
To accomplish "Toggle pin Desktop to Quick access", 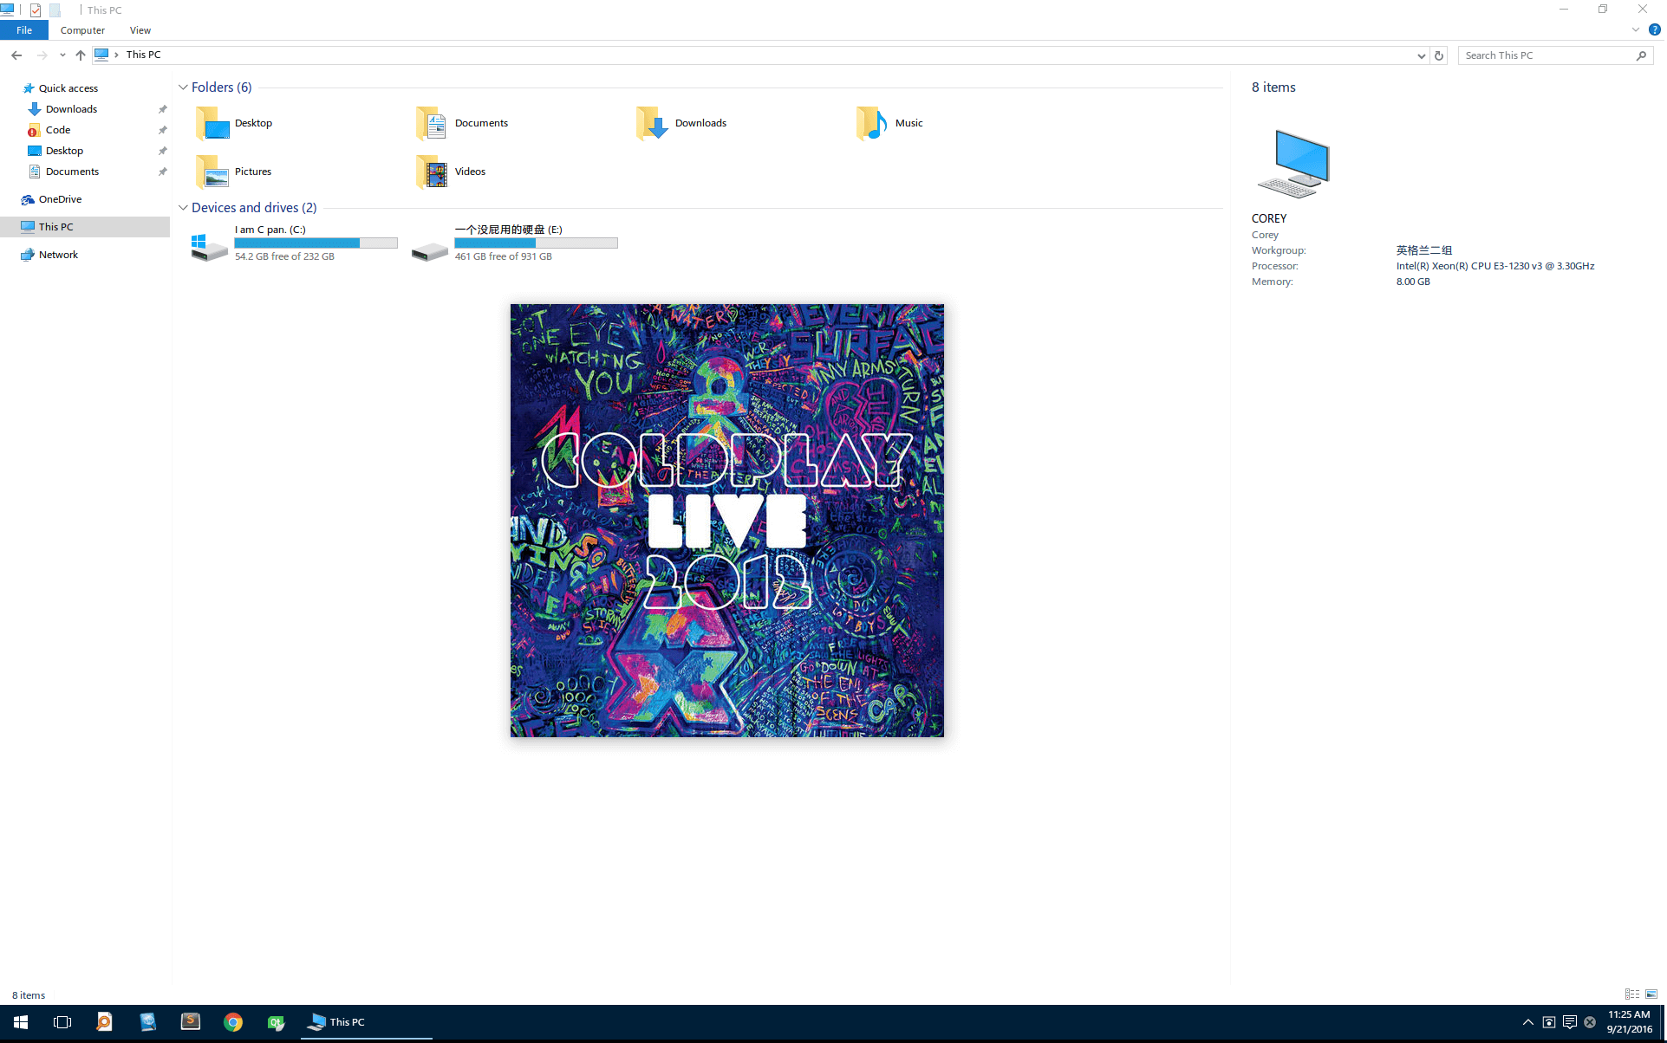I will pos(161,150).
